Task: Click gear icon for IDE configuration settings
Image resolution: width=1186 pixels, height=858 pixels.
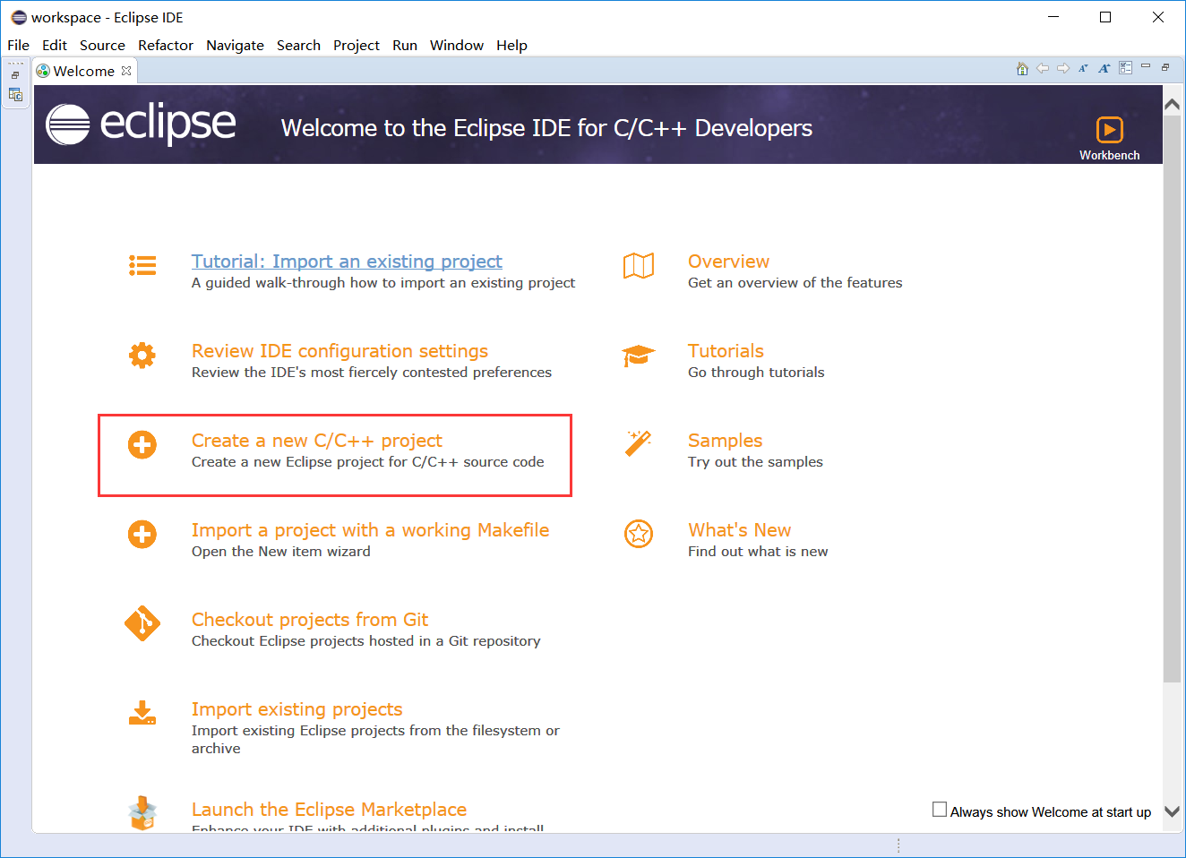Action: tap(142, 356)
